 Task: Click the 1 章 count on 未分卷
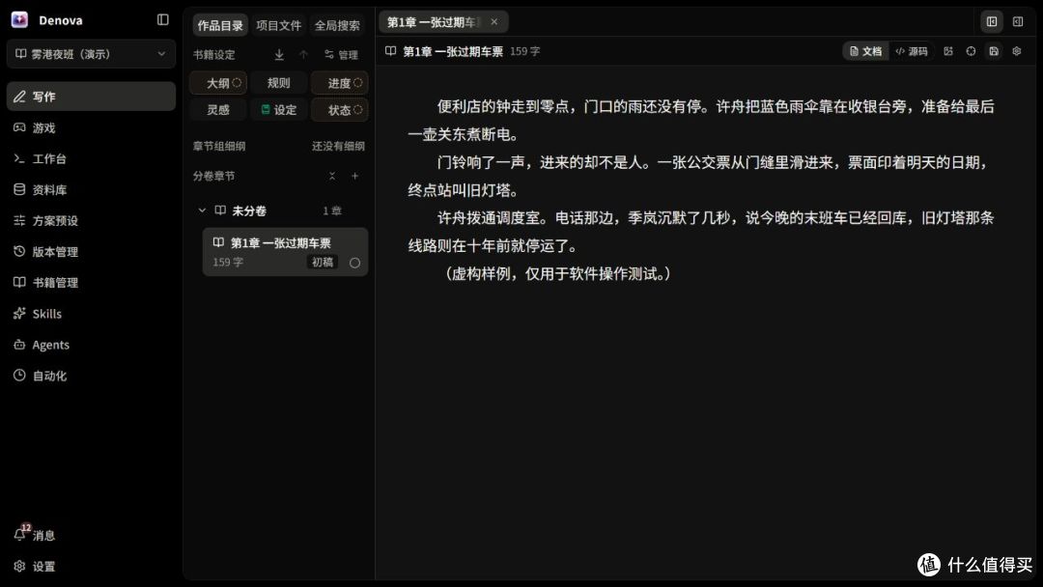[332, 210]
